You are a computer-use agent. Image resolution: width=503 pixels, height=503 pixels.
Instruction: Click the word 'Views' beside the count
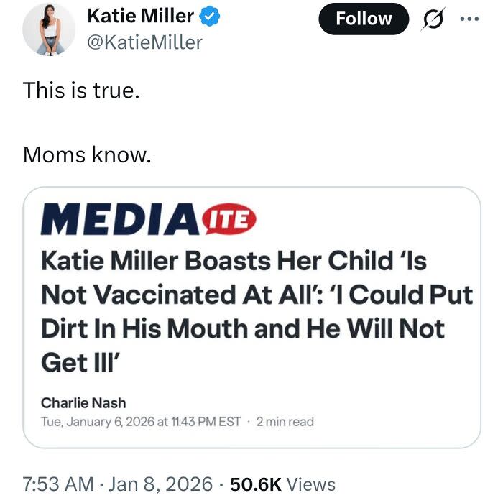pyautogui.click(x=311, y=484)
